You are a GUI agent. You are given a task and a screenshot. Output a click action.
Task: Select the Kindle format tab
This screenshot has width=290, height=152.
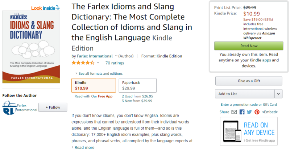tap(94, 85)
